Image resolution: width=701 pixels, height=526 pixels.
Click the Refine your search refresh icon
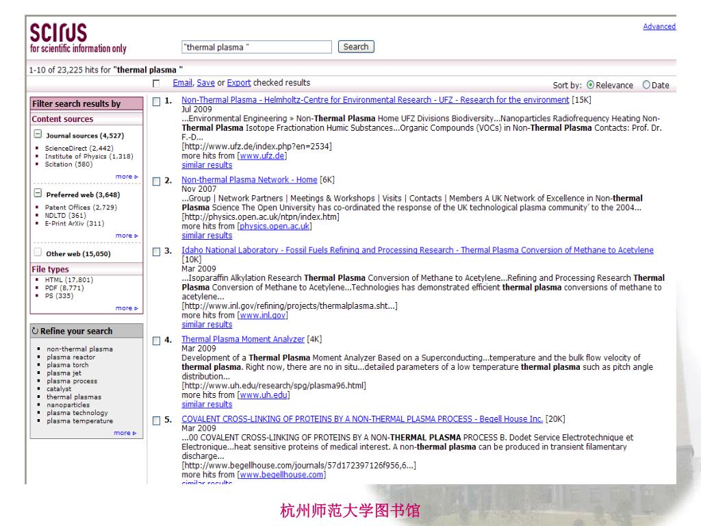tap(35, 331)
